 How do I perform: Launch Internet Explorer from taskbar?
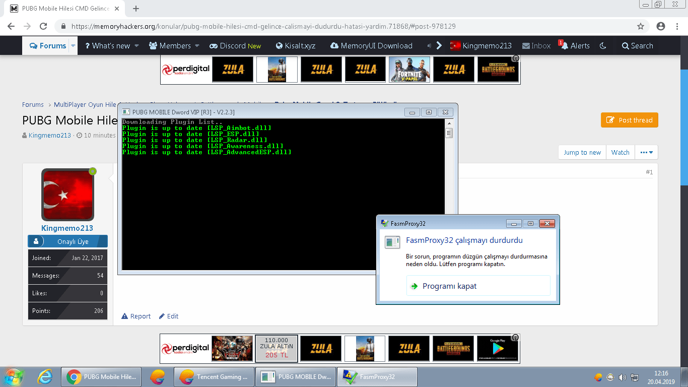[x=45, y=376]
